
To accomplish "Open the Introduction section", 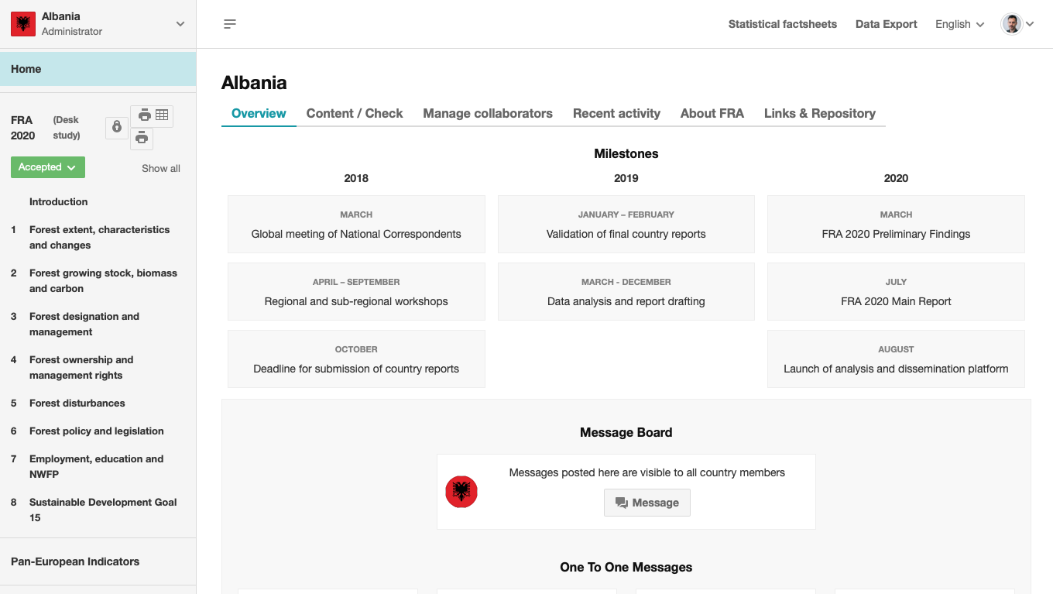I will coord(58,201).
